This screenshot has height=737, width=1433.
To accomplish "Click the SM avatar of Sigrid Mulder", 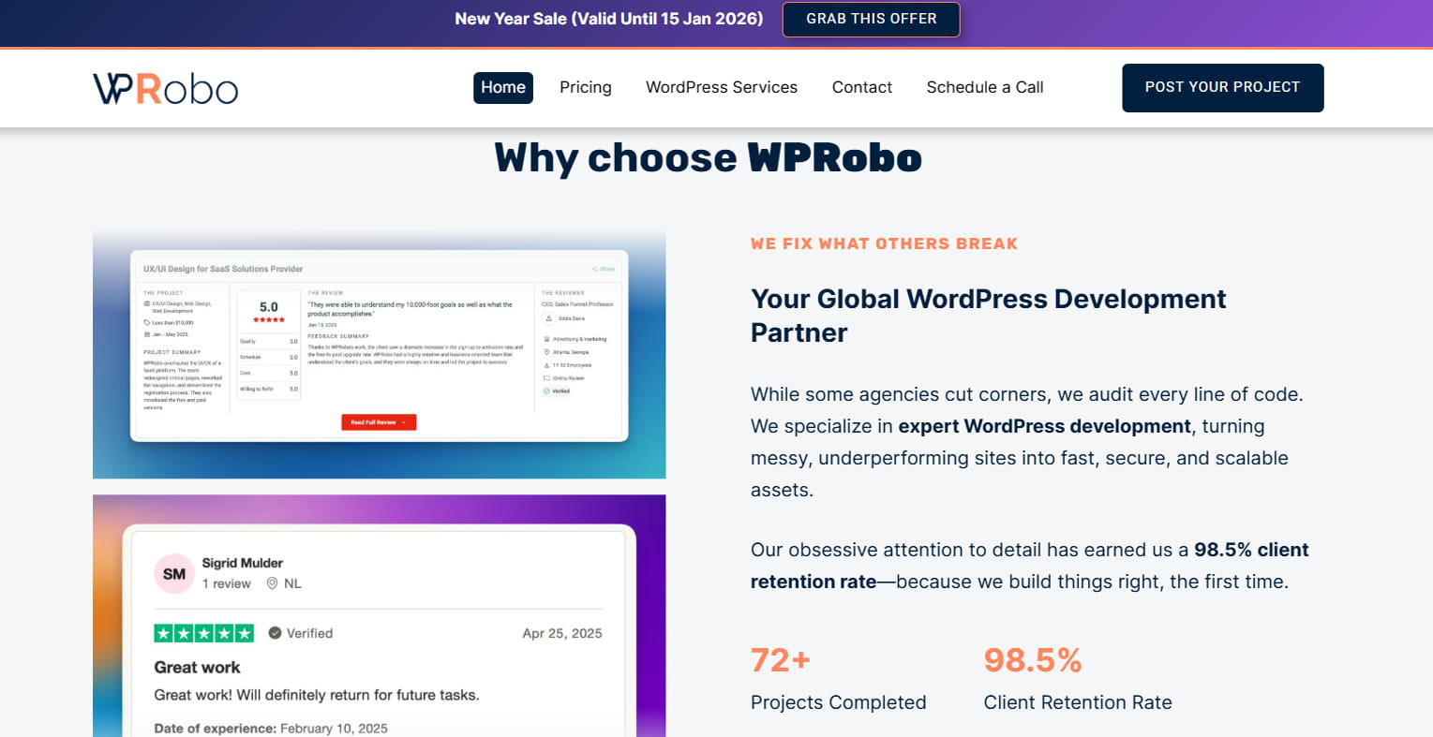I will (x=174, y=574).
